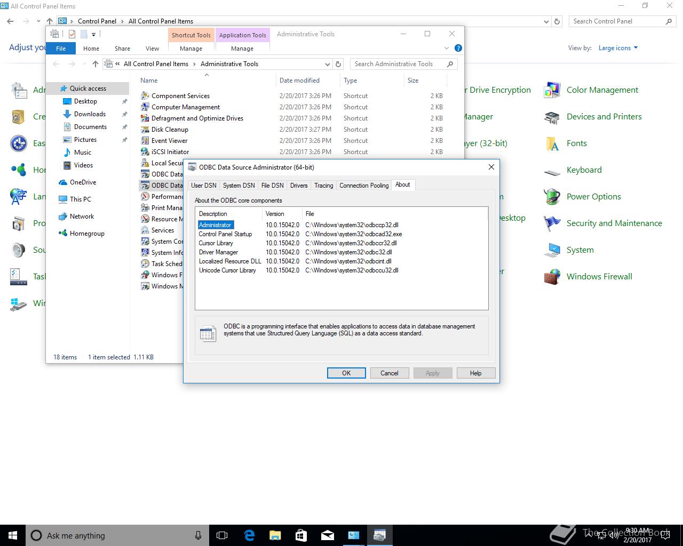Select Desktop in navigation pane
The image size is (683, 546).
pos(85,101)
